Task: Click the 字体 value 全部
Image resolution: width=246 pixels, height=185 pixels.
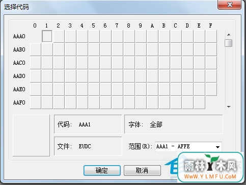Action: tap(156, 125)
